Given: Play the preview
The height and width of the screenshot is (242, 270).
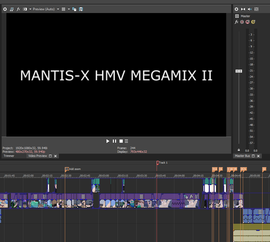Looking at the screenshot, I should click(108, 141).
